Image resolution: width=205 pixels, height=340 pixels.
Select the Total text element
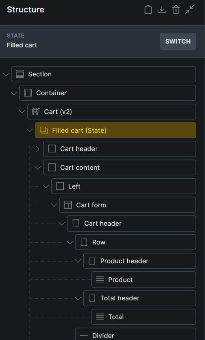(143, 317)
